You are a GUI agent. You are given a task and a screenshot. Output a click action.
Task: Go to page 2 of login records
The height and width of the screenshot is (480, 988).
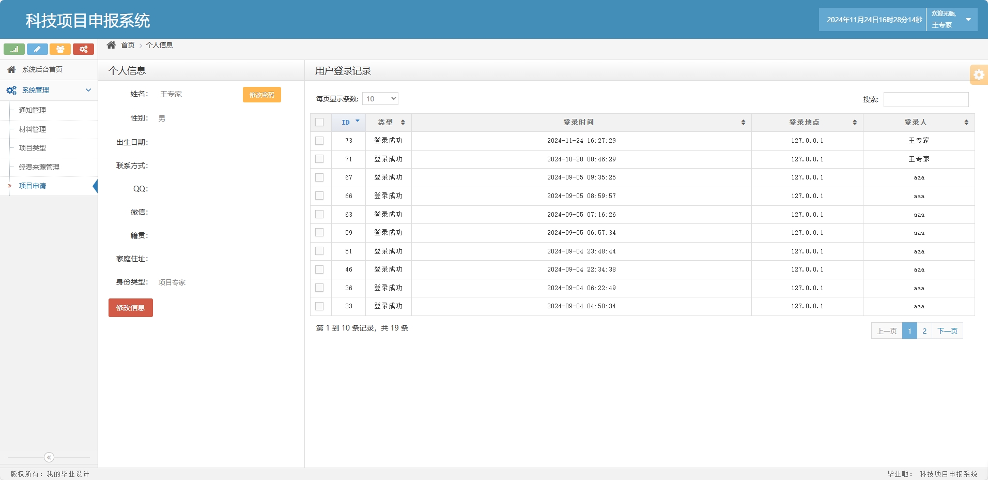click(x=924, y=331)
